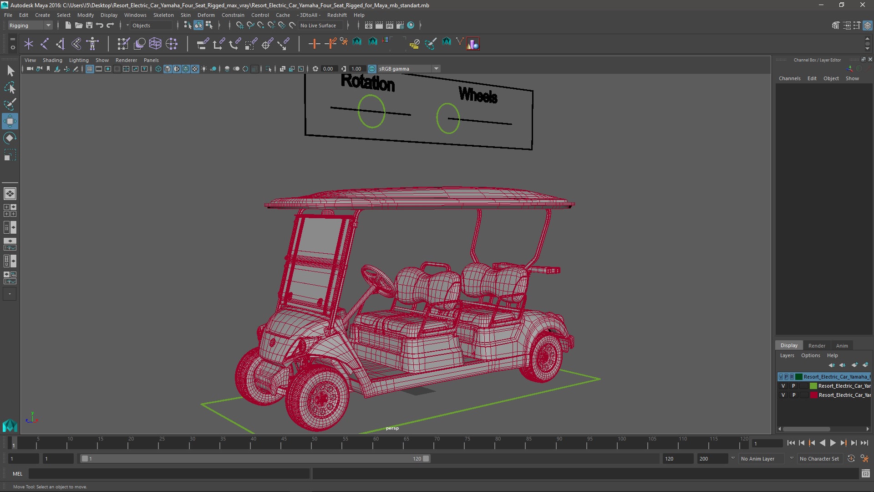The width and height of the screenshot is (874, 492).
Task: Click the Redo arrow icon
Action: point(110,26)
